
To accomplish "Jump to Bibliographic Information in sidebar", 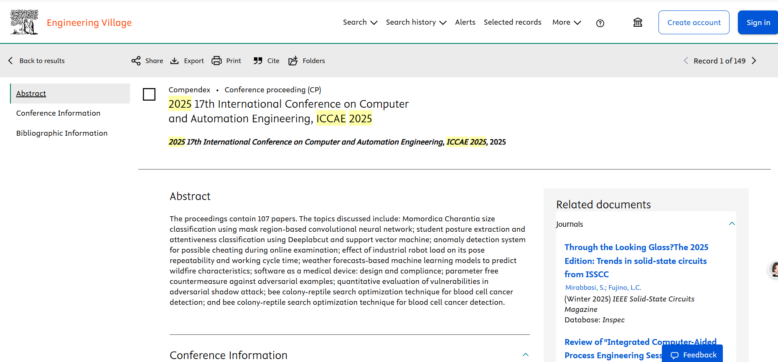I will (x=62, y=133).
